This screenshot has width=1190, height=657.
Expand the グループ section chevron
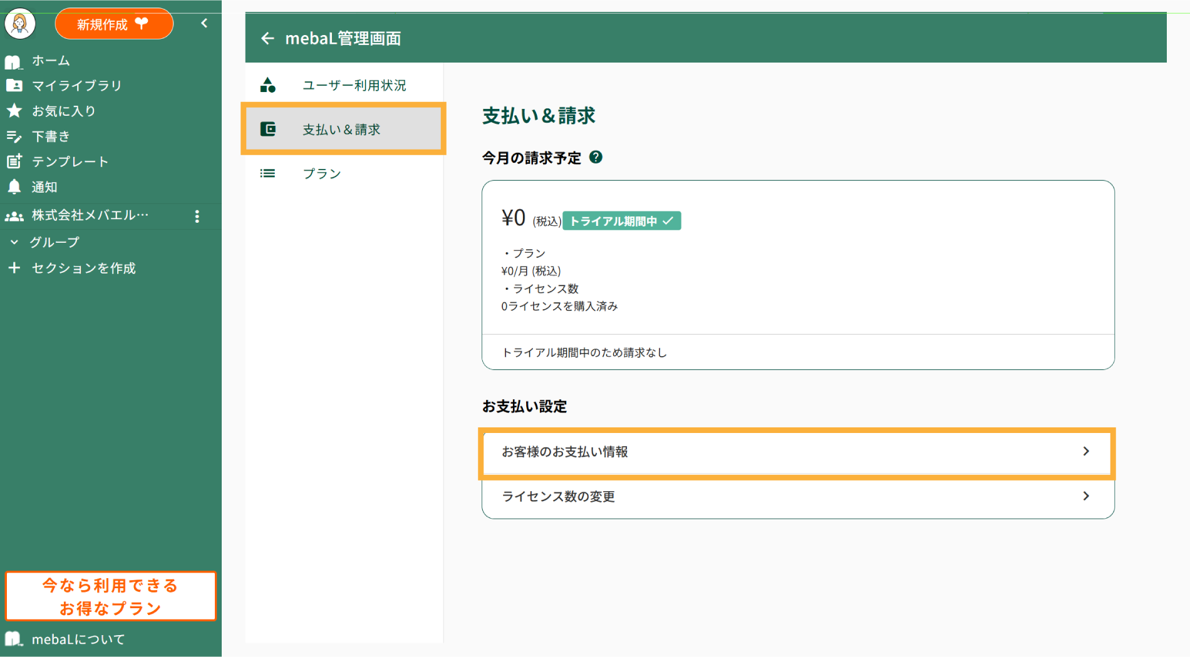[x=14, y=242]
